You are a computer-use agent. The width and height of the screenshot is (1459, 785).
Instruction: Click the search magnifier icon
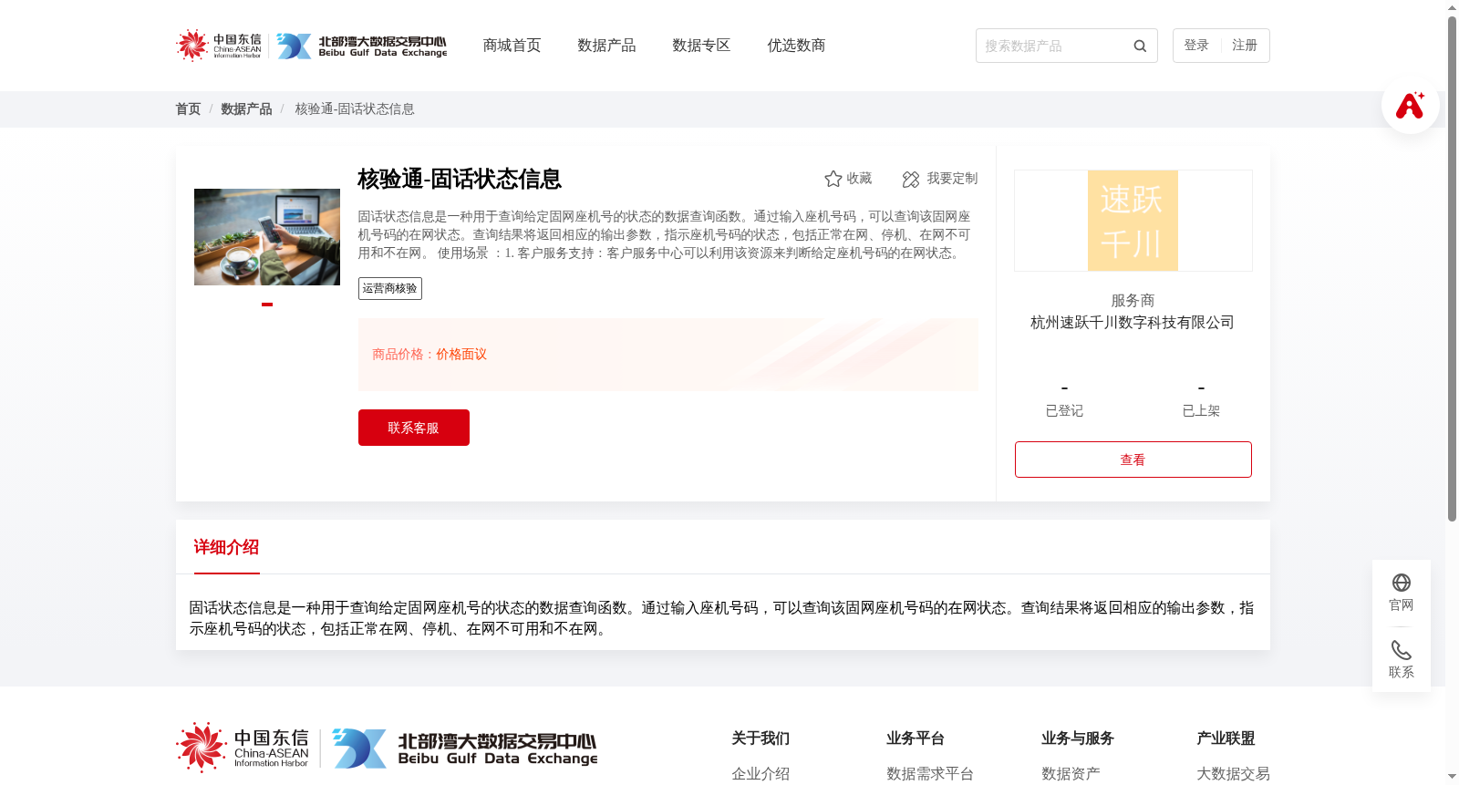click(x=1140, y=46)
